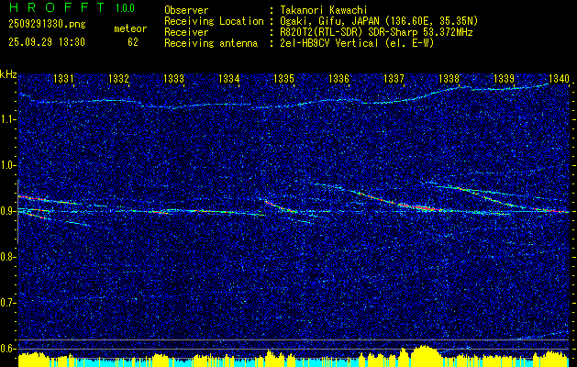Click the 1338 time marker
577x367 pixels.
pyautogui.click(x=449, y=78)
